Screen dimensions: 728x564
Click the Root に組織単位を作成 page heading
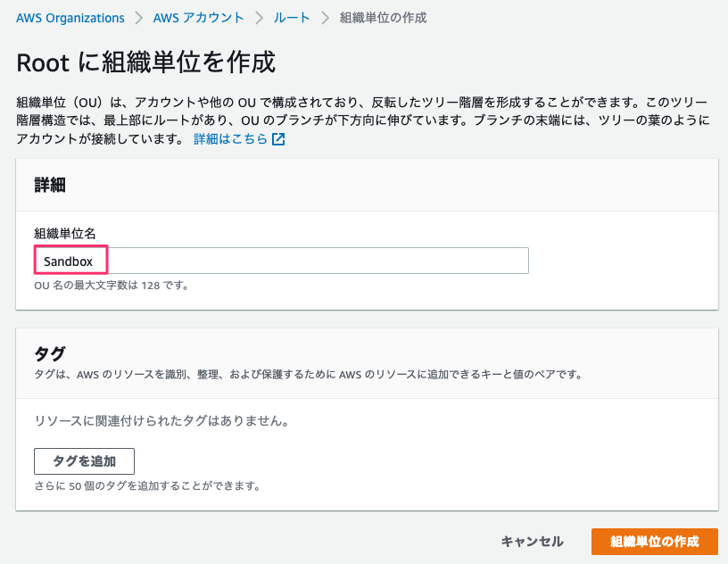[146, 62]
